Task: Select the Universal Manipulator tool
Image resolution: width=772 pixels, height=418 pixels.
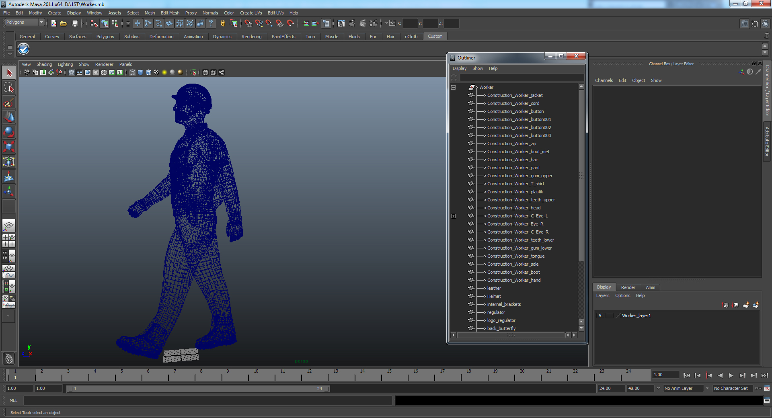Action: tap(9, 162)
